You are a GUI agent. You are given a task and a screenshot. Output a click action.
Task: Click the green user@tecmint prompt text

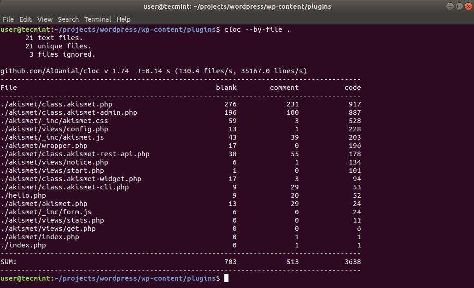(25, 29)
